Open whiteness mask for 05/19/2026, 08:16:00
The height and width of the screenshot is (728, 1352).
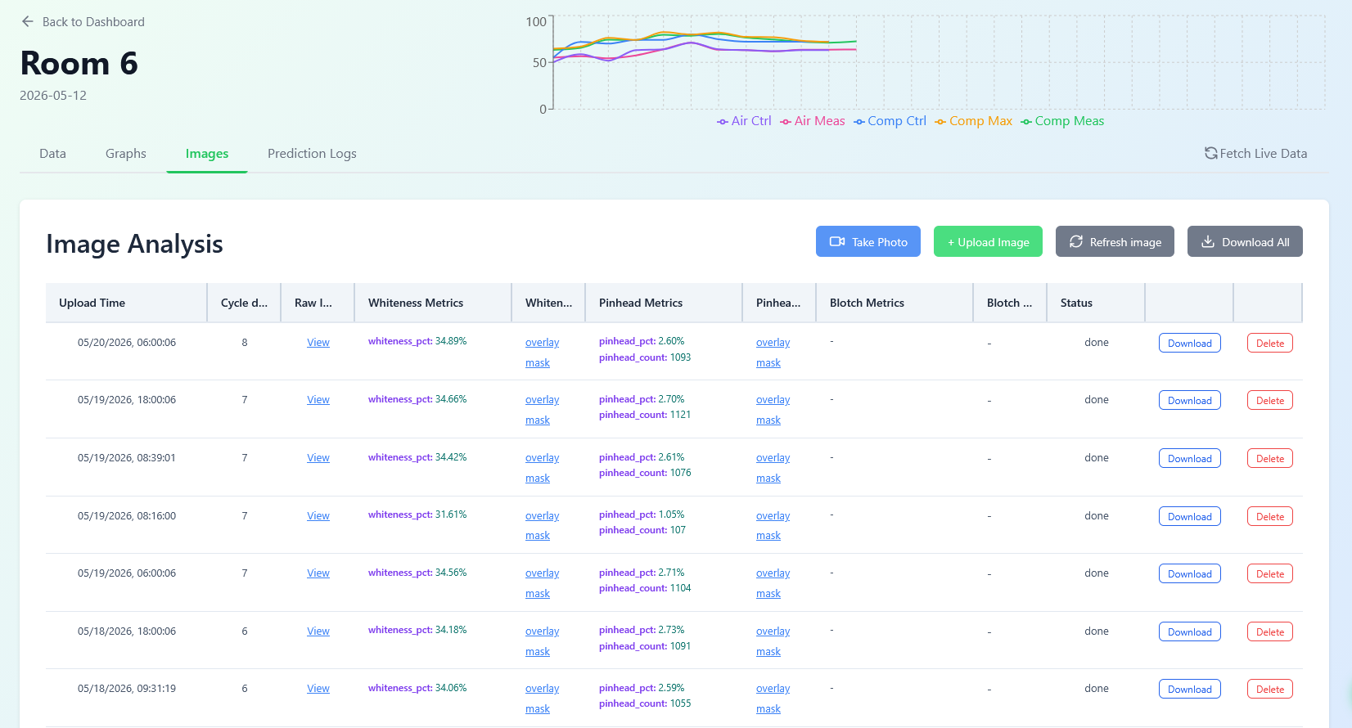[538, 536]
